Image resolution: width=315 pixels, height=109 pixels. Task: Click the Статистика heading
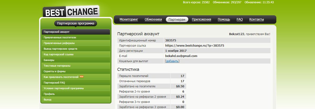(x=128, y=70)
